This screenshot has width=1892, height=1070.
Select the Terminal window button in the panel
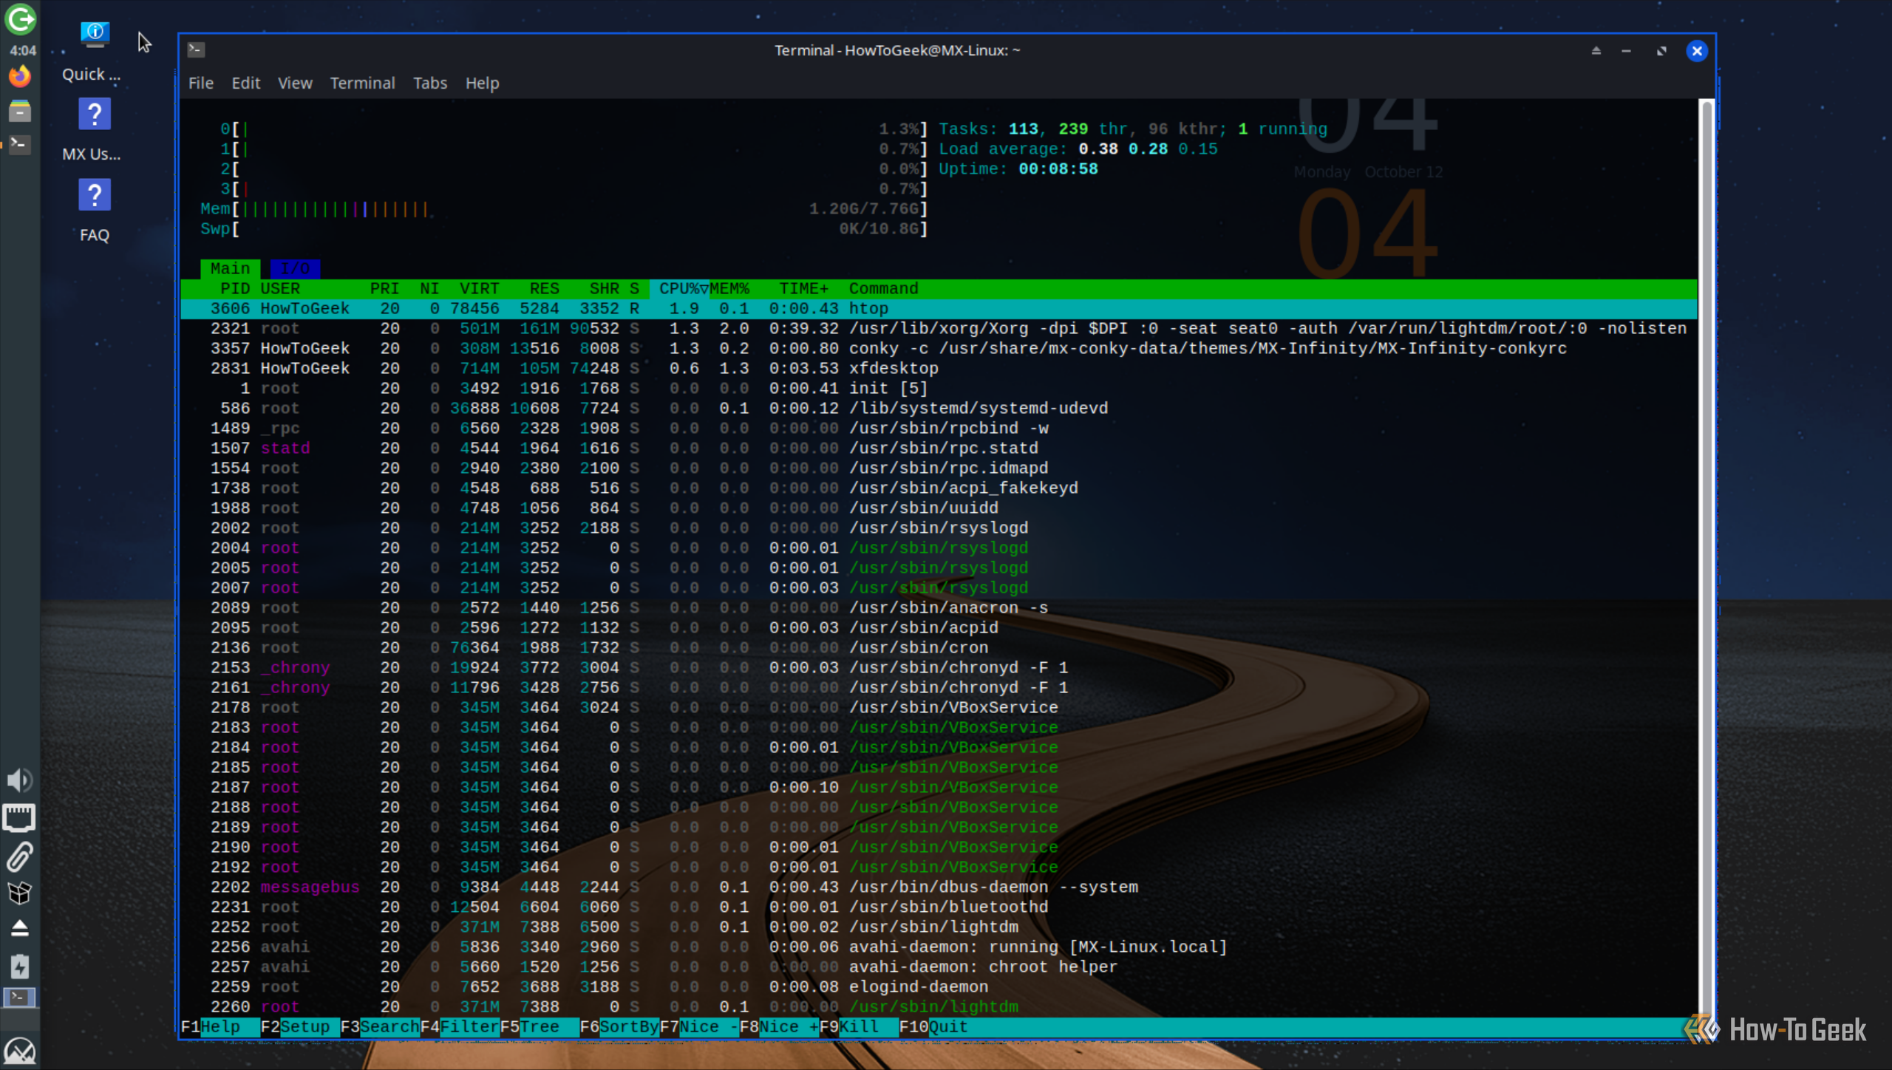(20, 998)
